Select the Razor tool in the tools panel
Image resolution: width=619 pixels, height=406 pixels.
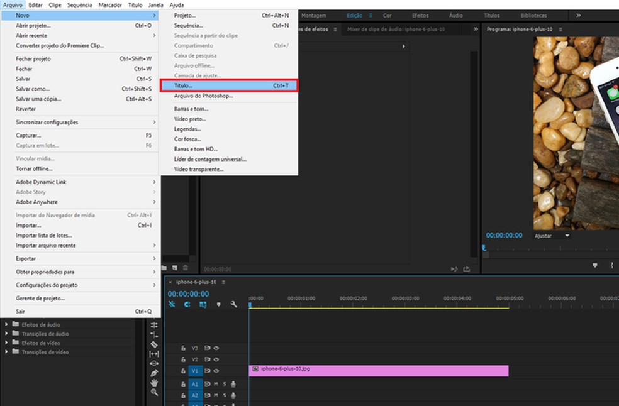click(x=154, y=344)
